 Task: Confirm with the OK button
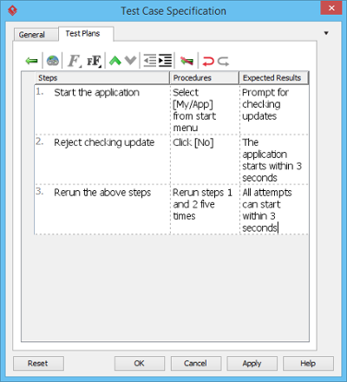pyautogui.click(x=140, y=363)
